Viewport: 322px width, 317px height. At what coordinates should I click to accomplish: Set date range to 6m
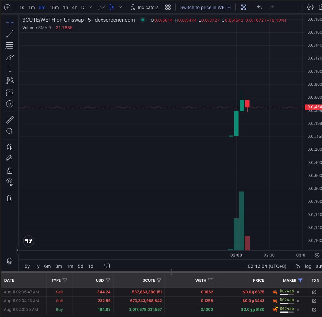(x=47, y=266)
